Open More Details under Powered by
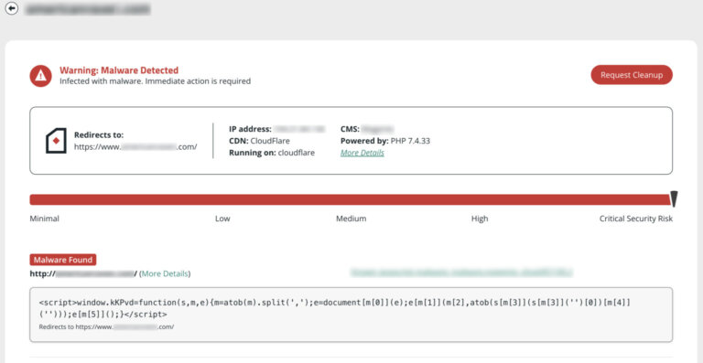 click(x=362, y=153)
